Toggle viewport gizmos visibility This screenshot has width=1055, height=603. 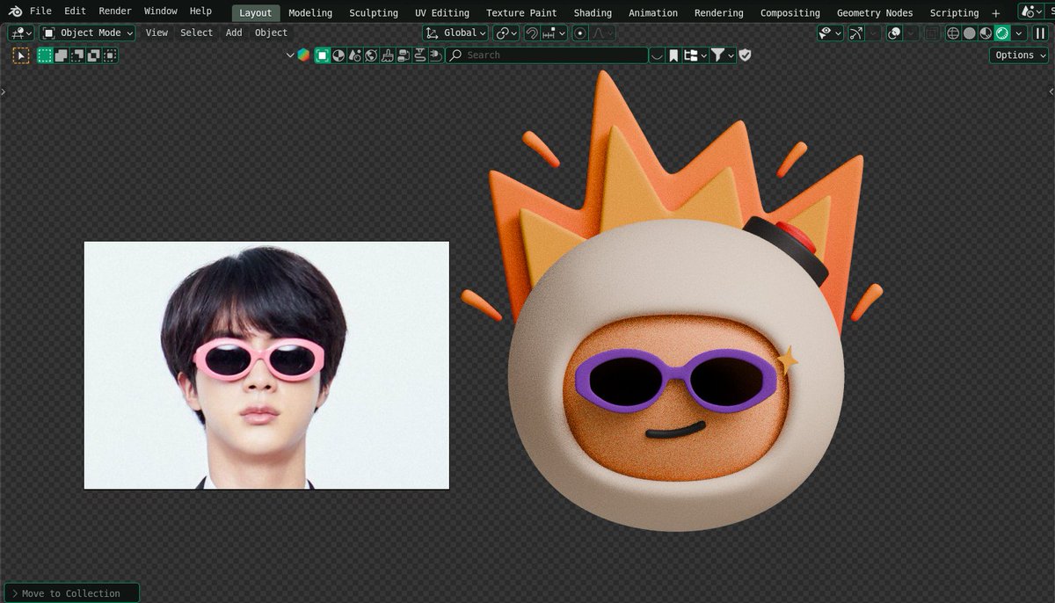[x=855, y=33]
